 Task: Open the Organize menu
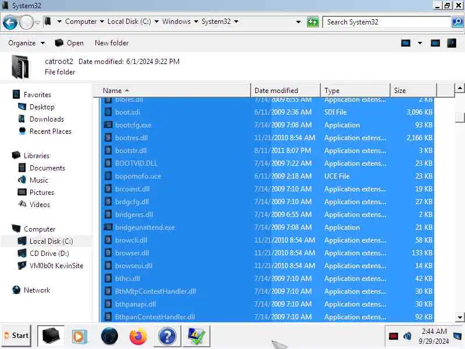(x=26, y=43)
